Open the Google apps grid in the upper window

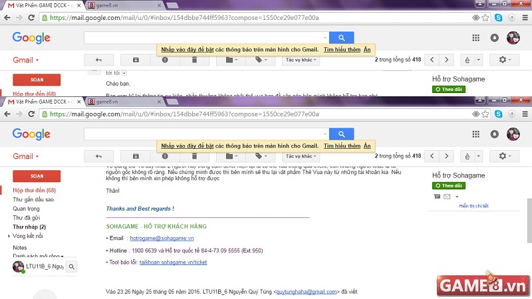(476, 38)
